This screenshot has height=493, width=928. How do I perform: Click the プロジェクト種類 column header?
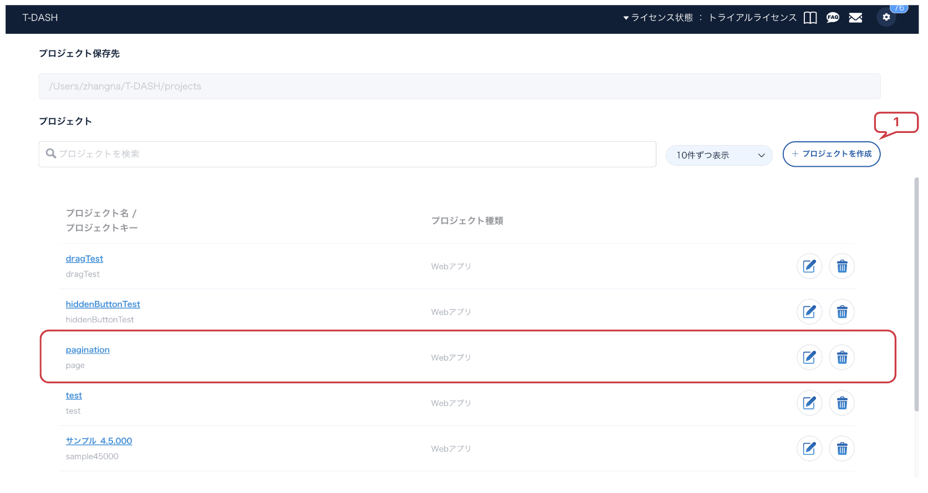tap(467, 220)
